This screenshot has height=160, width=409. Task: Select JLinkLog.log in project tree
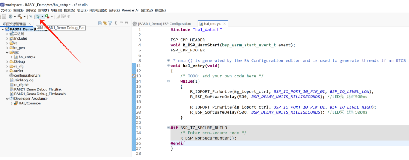pyautogui.click(x=24, y=80)
